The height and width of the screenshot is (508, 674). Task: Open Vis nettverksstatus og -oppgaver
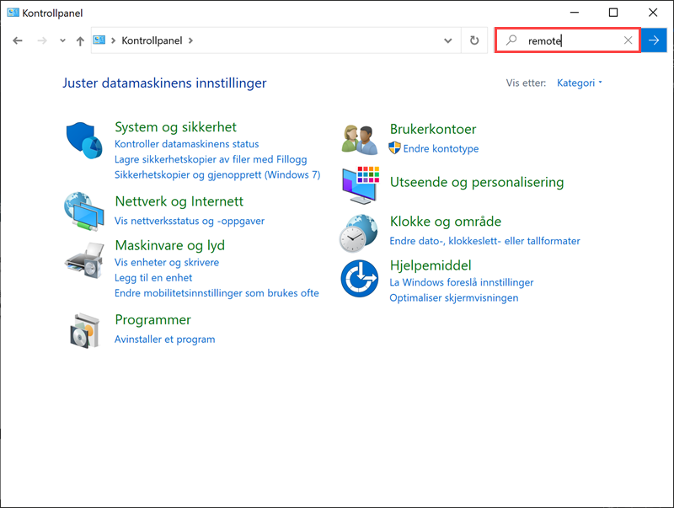(x=190, y=221)
